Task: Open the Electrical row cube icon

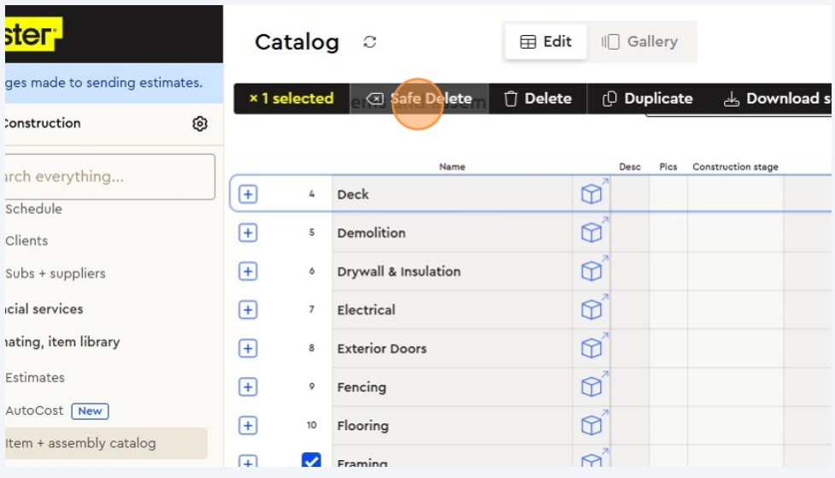Action: [x=591, y=310]
